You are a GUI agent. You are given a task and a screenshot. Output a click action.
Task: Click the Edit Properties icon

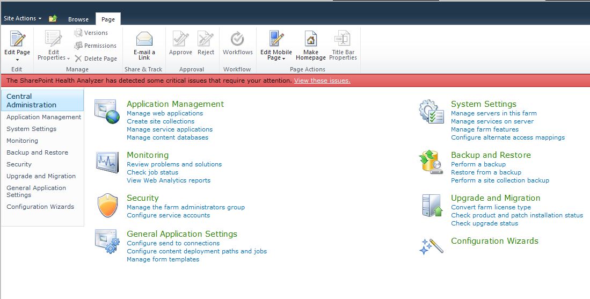pyautogui.click(x=53, y=39)
